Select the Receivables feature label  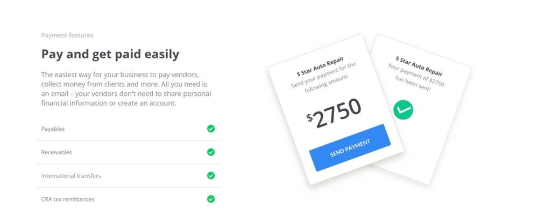pos(56,152)
